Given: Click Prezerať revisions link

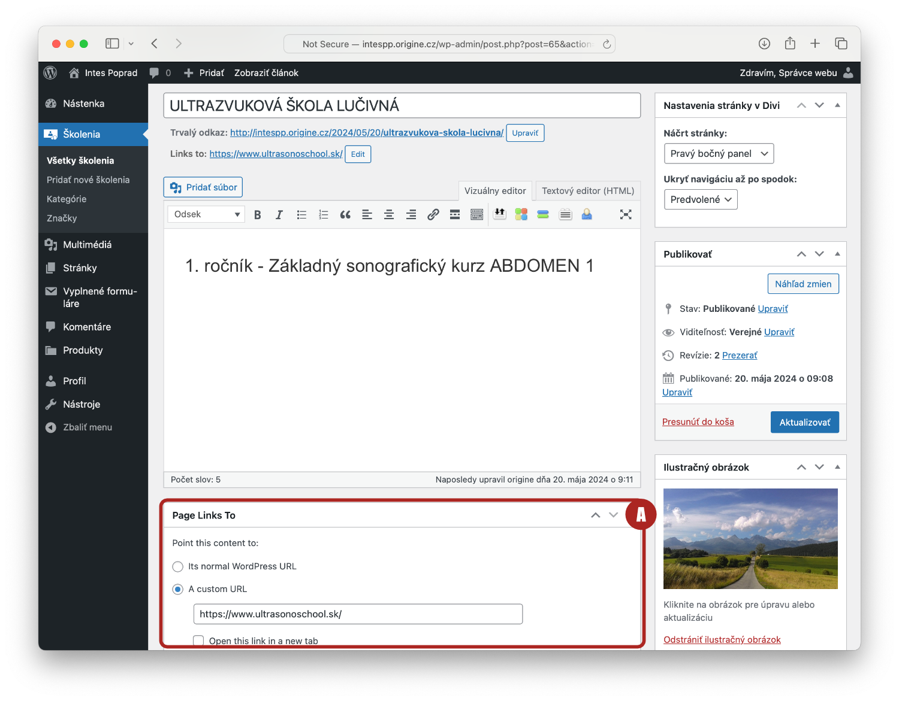Looking at the screenshot, I should 740,355.
